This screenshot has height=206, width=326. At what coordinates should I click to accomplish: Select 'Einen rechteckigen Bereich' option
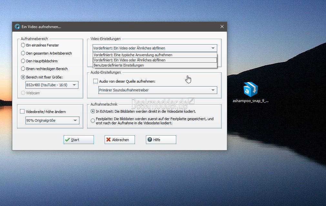coord(23,69)
